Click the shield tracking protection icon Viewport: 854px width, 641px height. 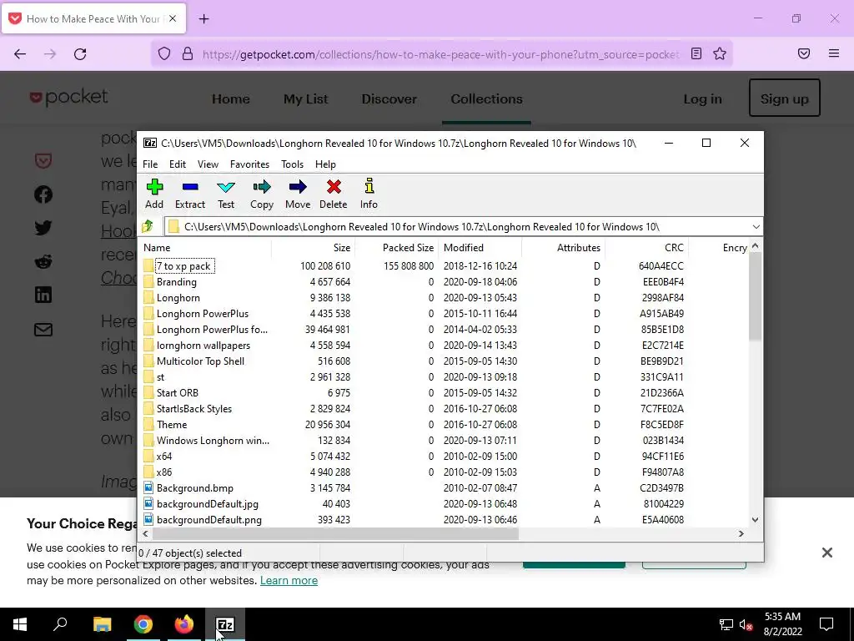click(164, 53)
